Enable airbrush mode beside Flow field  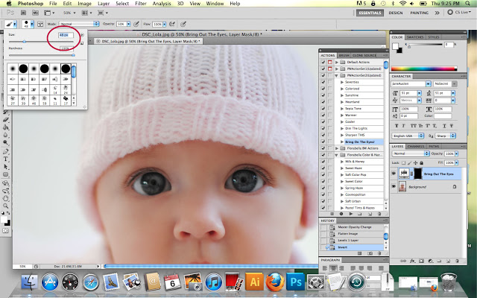click(x=172, y=24)
